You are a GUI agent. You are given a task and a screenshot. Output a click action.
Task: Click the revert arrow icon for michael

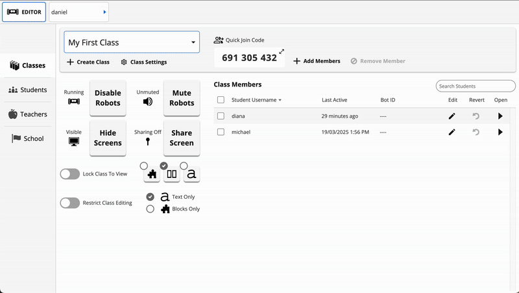click(x=476, y=132)
